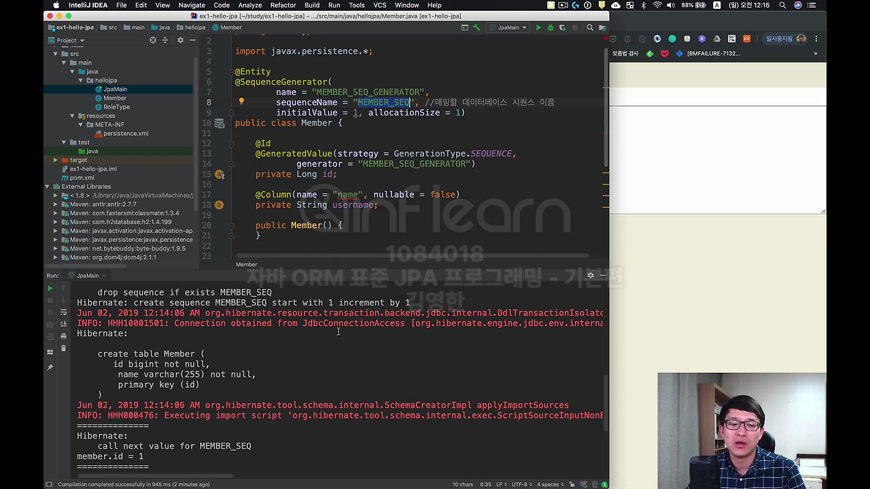This screenshot has height=489, width=870.
Task: Click the Wi-Fi icon in menu bar
Action: pos(657,5)
